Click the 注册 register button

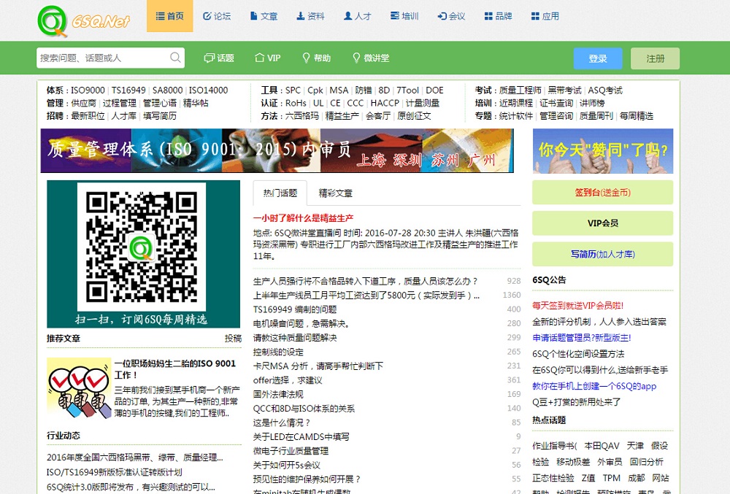655,58
